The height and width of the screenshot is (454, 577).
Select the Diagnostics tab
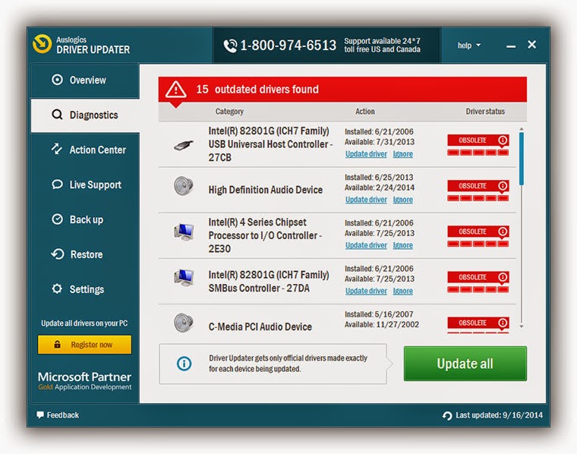pyautogui.click(x=85, y=115)
